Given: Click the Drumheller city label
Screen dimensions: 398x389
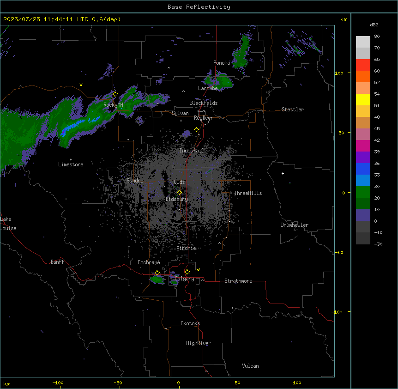Looking at the screenshot, I should coord(295,225).
